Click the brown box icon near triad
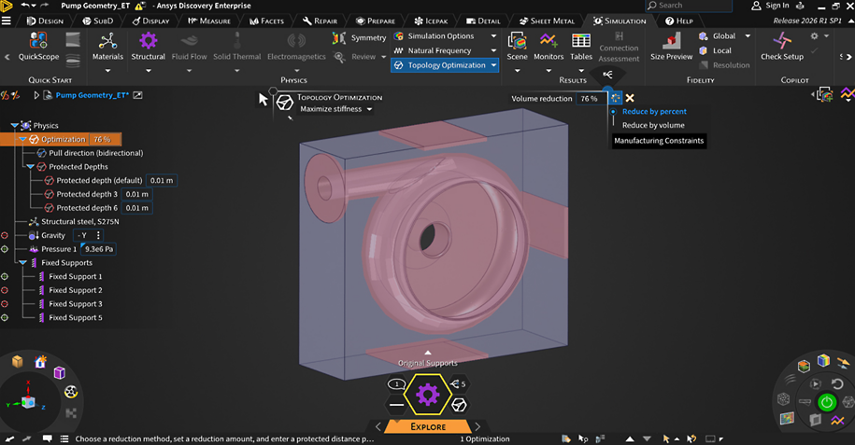 (18, 361)
